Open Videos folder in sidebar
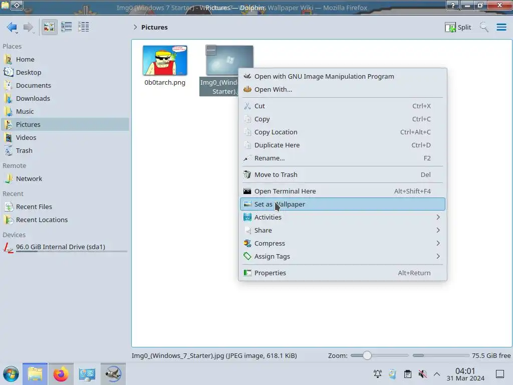Viewport: 513px width, 385px height. point(66,137)
